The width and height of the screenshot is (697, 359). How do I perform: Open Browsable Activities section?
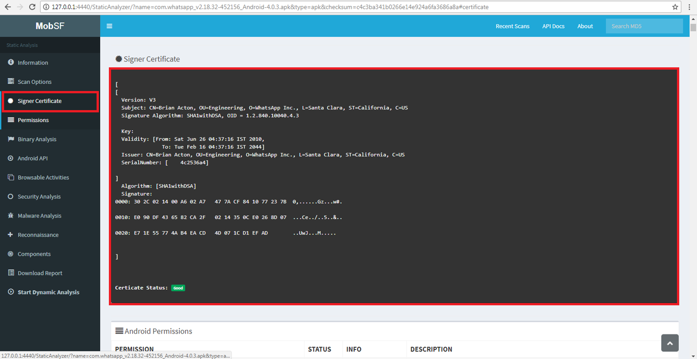(43, 177)
